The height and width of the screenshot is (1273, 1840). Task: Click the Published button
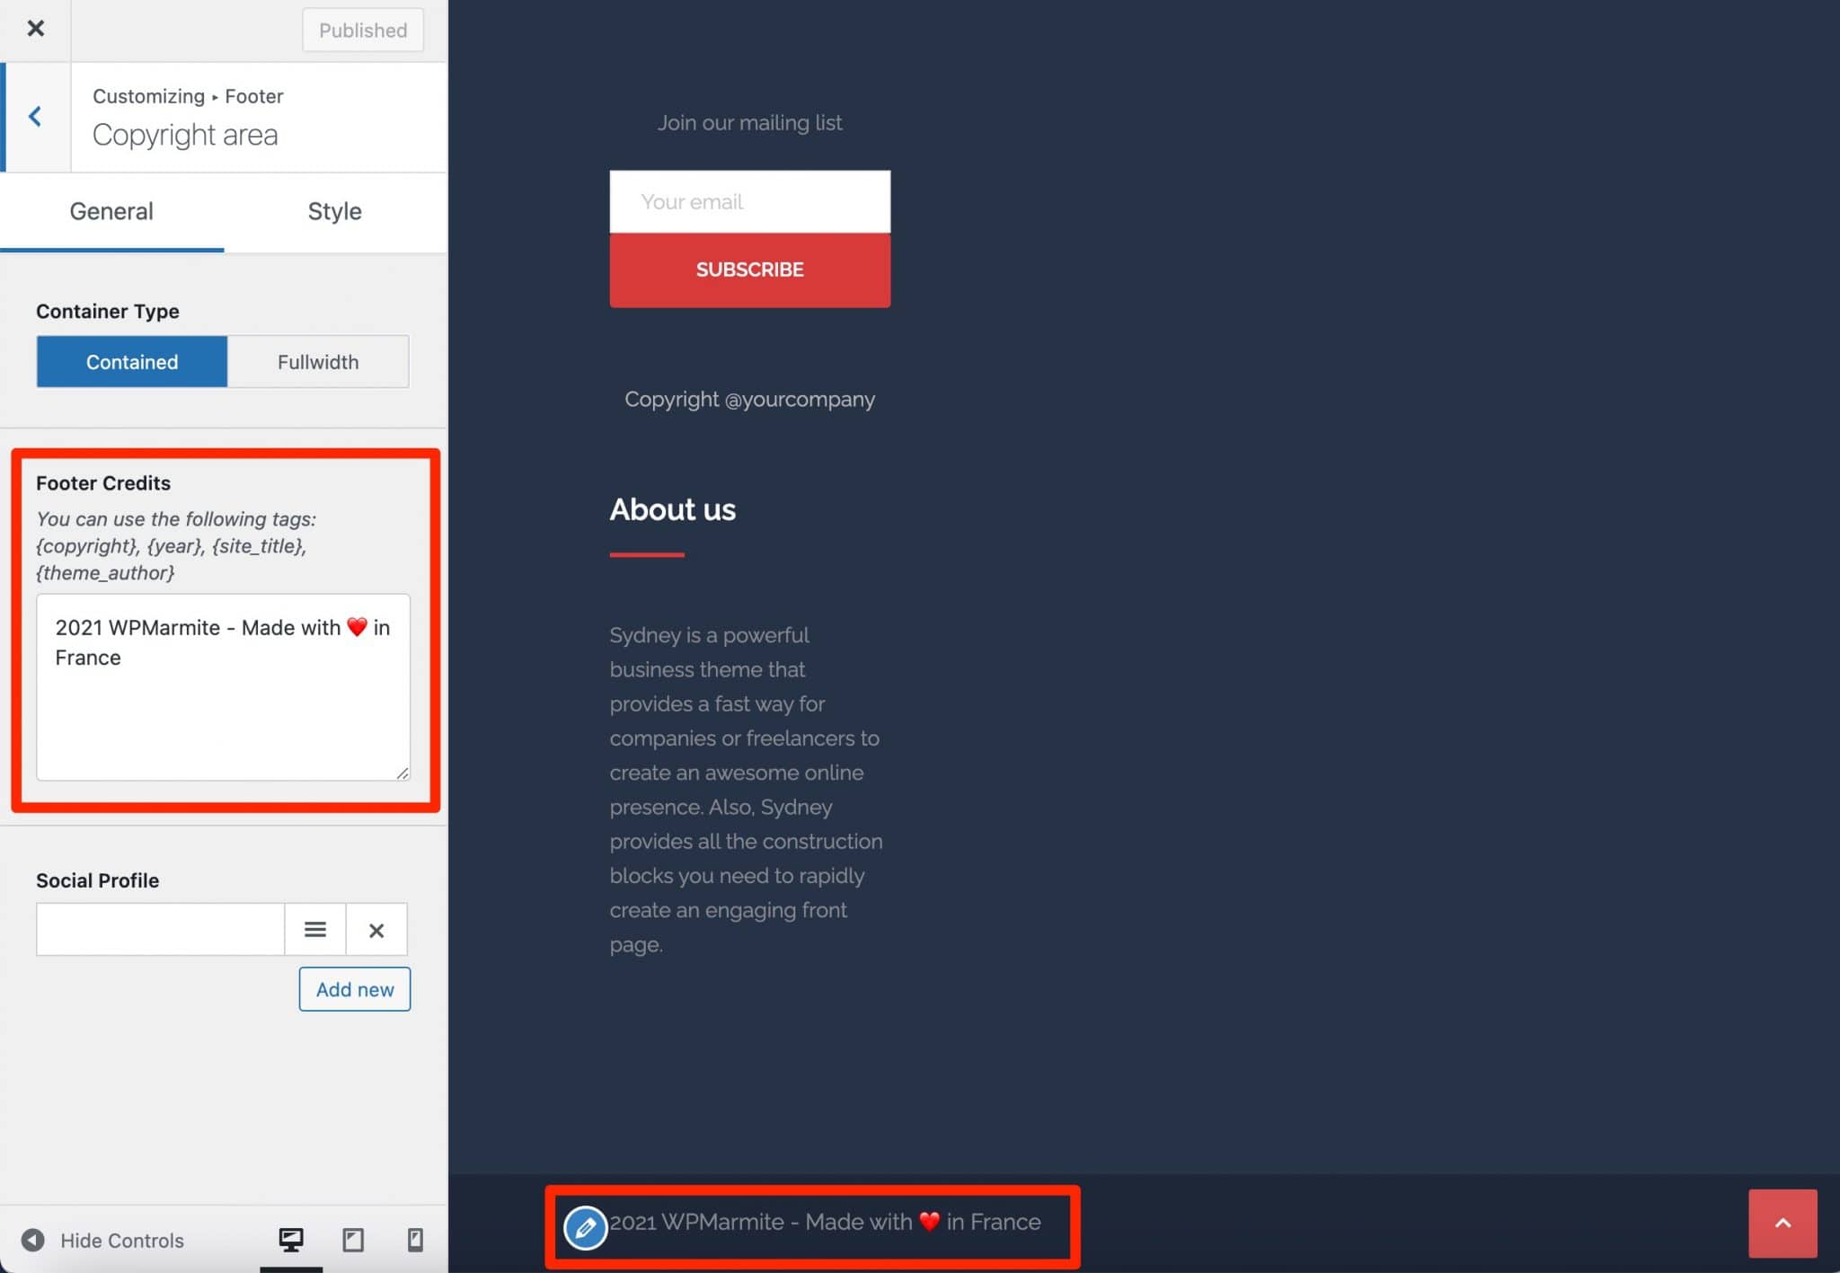362,30
